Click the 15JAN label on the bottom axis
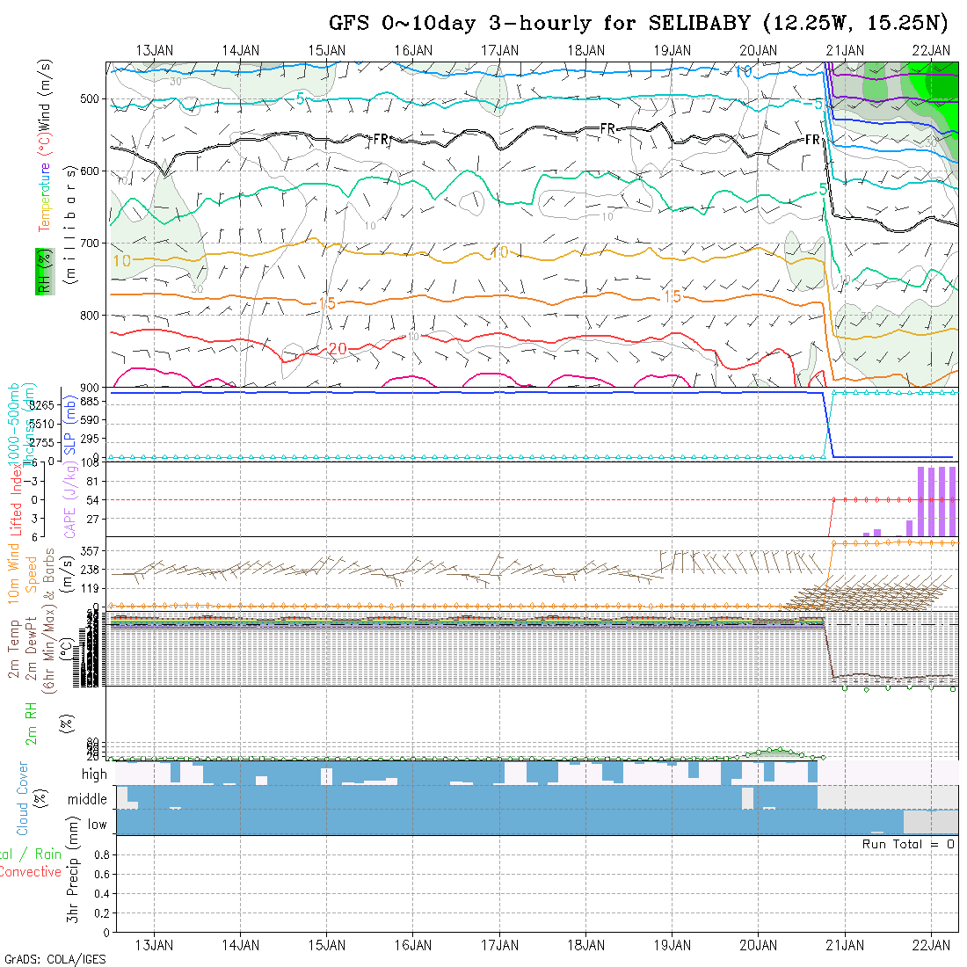This screenshot has width=967, height=967. (327, 944)
